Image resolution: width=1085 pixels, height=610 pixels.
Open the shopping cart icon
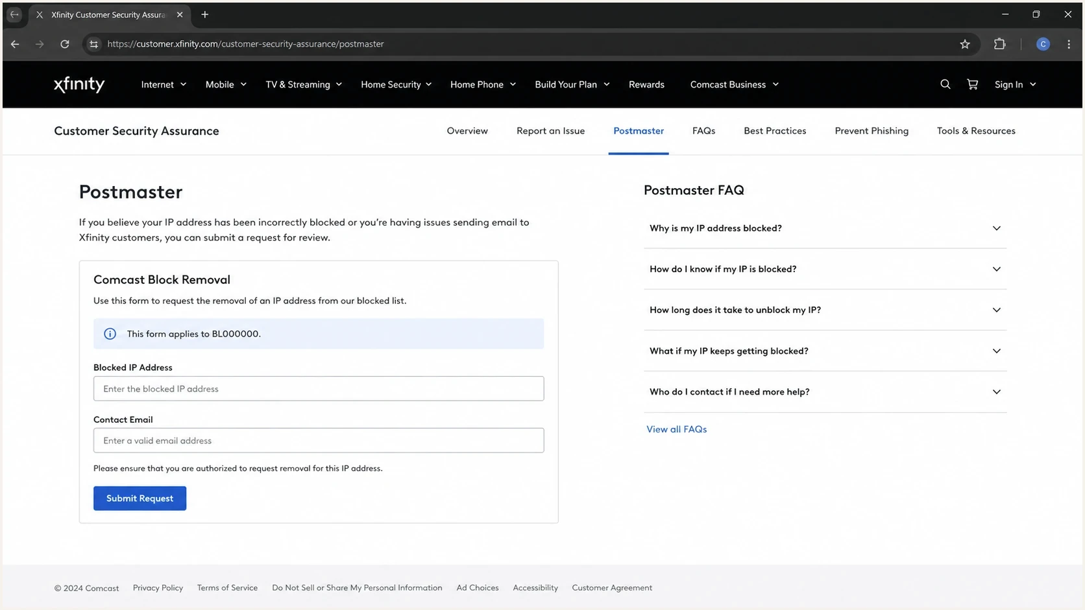972,84
